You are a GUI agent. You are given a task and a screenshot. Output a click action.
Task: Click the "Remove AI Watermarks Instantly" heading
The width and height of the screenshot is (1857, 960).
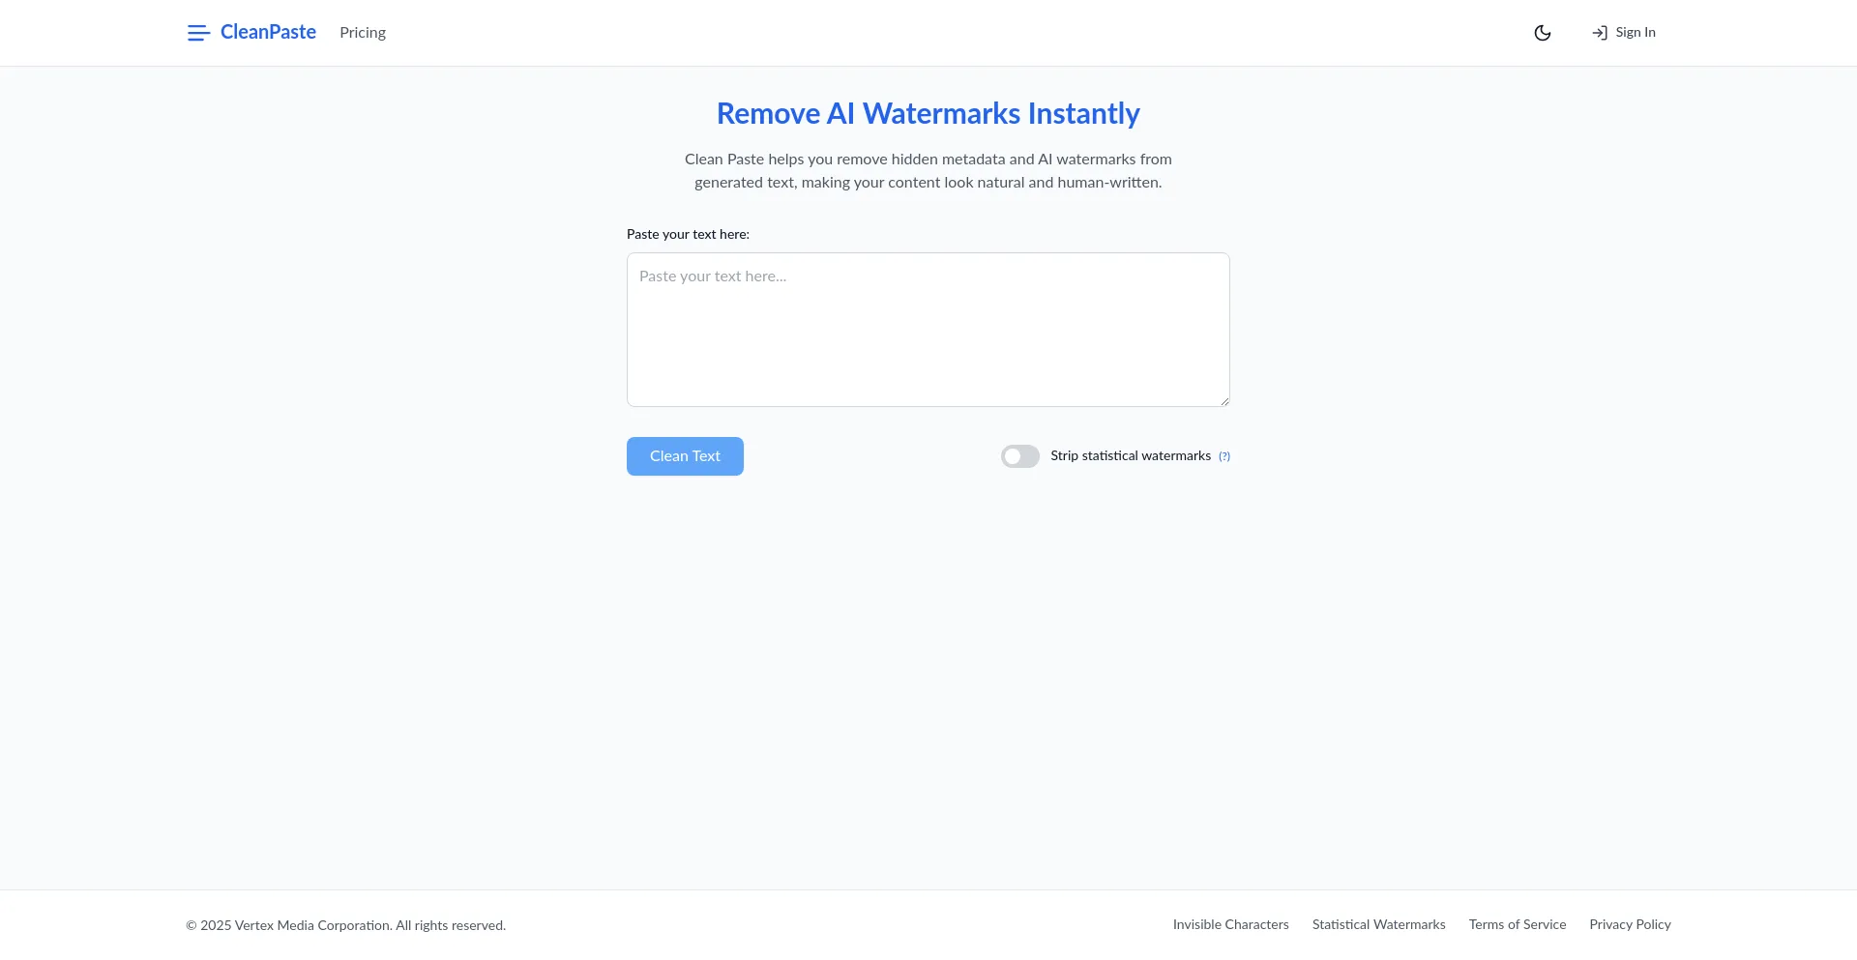click(928, 114)
